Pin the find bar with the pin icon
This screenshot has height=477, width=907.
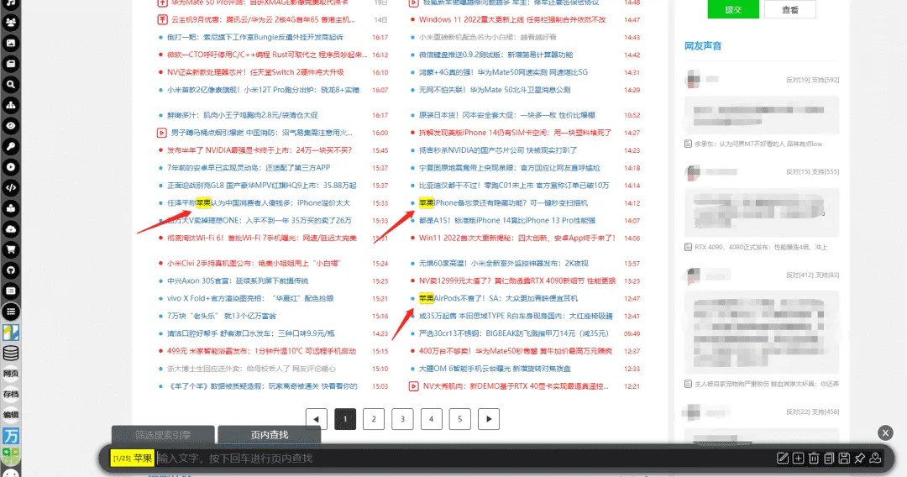point(859,458)
